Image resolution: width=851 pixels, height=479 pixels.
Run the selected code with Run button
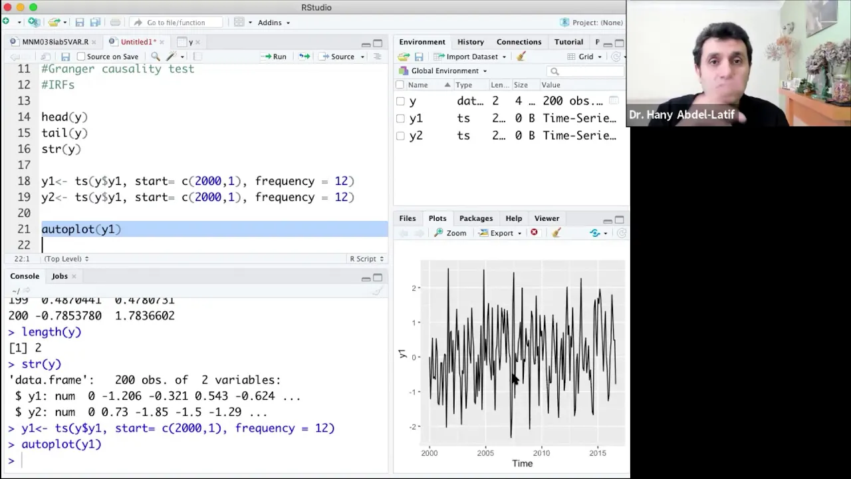coord(274,57)
